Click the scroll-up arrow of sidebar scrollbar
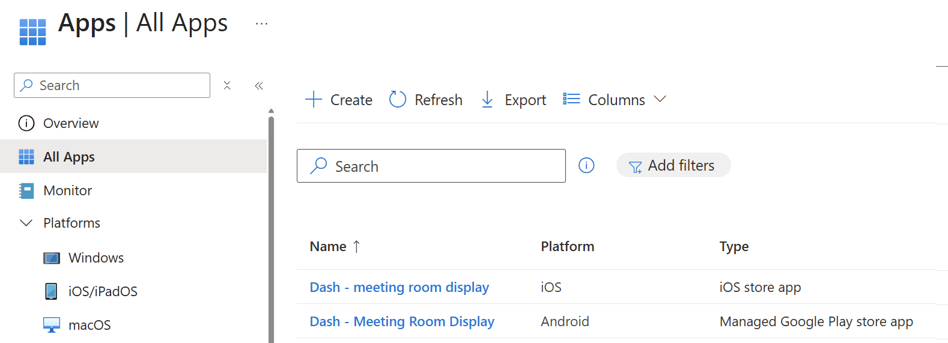Image resolution: width=948 pixels, height=343 pixels. 271,111
